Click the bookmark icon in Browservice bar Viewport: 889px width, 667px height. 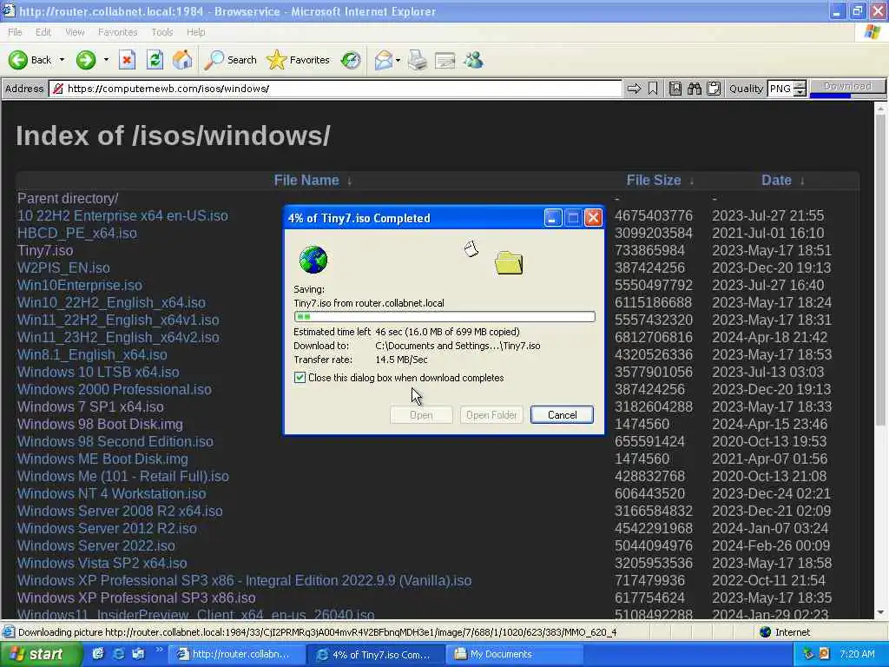point(653,89)
